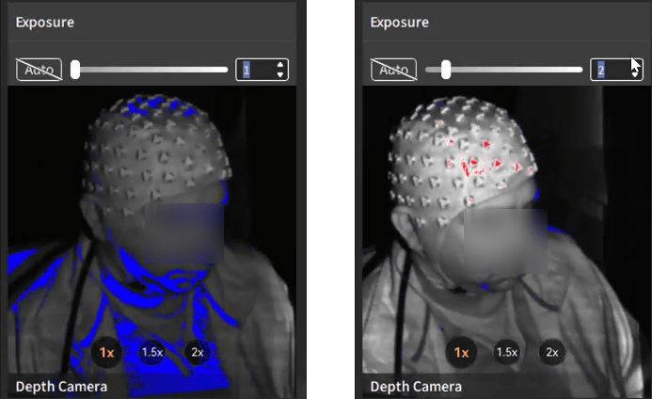Click Exposure header above the red-spotted image
652x399 pixels.
coord(400,21)
